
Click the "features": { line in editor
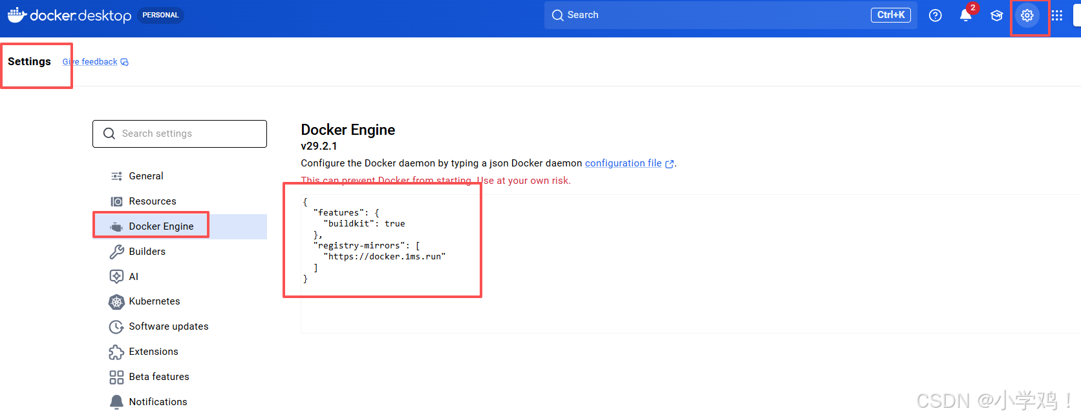(346, 213)
